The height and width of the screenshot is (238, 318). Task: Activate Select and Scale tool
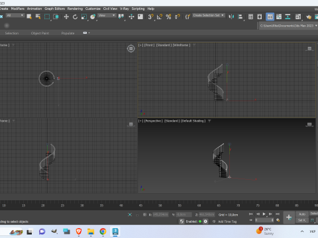pyautogui.click(x=84, y=17)
